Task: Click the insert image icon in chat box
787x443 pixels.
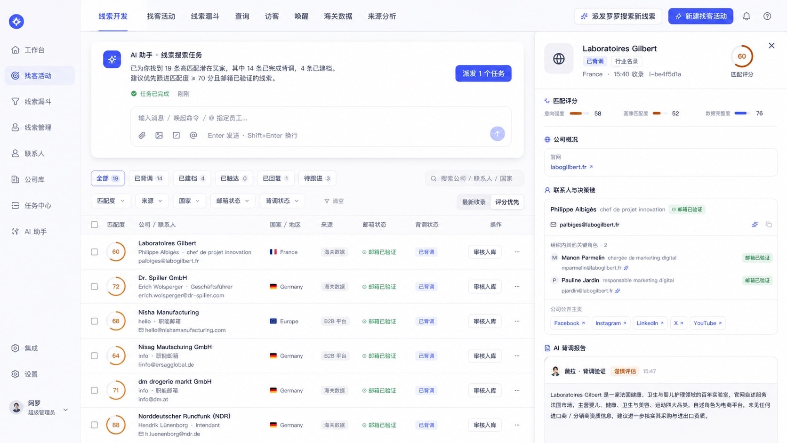Action: tap(159, 136)
